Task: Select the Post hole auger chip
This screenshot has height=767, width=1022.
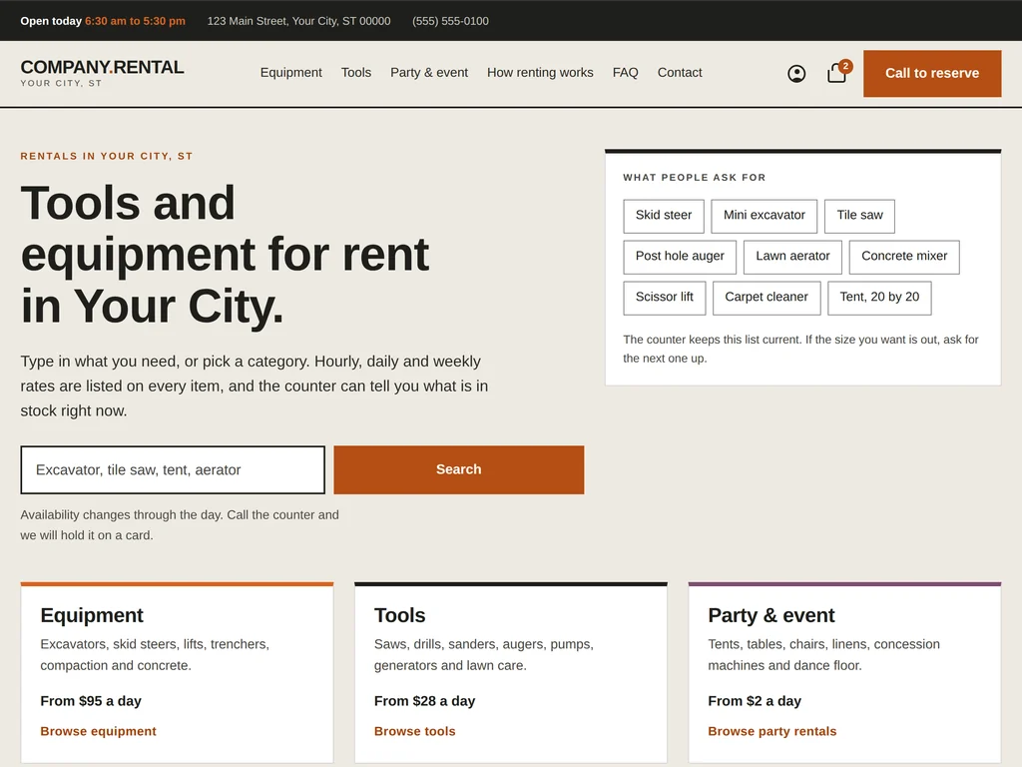Action: click(680, 257)
